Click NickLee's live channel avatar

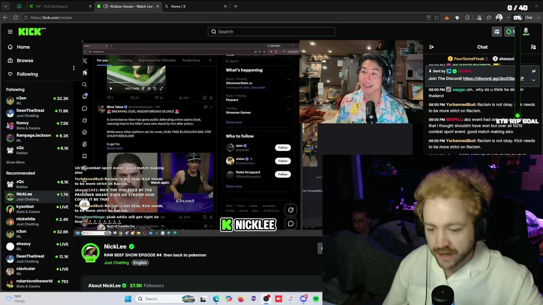pyautogui.click(x=90, y=252)
